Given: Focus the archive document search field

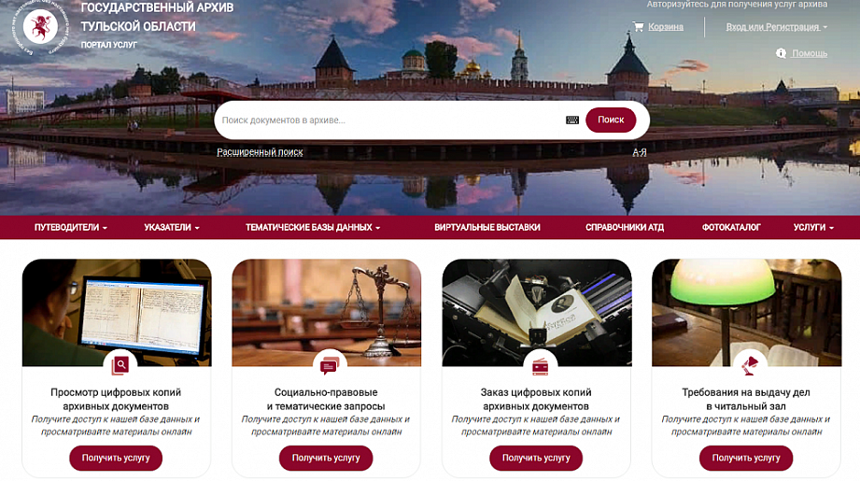Looking at the screenshot, I should click(389, 120).
